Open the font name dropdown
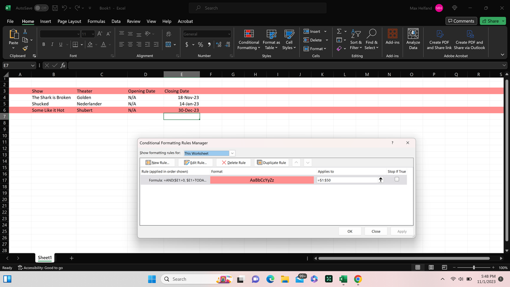The image size is (510, 287). [78, 34]
